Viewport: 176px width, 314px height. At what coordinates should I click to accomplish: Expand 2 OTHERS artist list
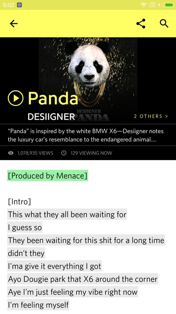[x=151, y=116]
